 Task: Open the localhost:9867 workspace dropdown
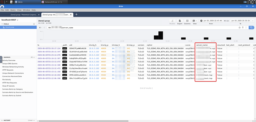tap(10, 20)
